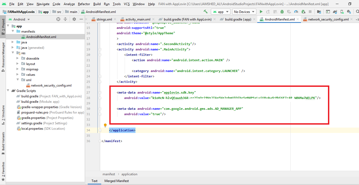Open the Tools menu

coord(117,4)
